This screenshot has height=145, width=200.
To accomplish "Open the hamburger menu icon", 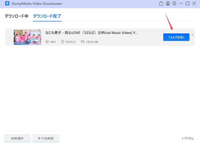I will tap(174, 3).
